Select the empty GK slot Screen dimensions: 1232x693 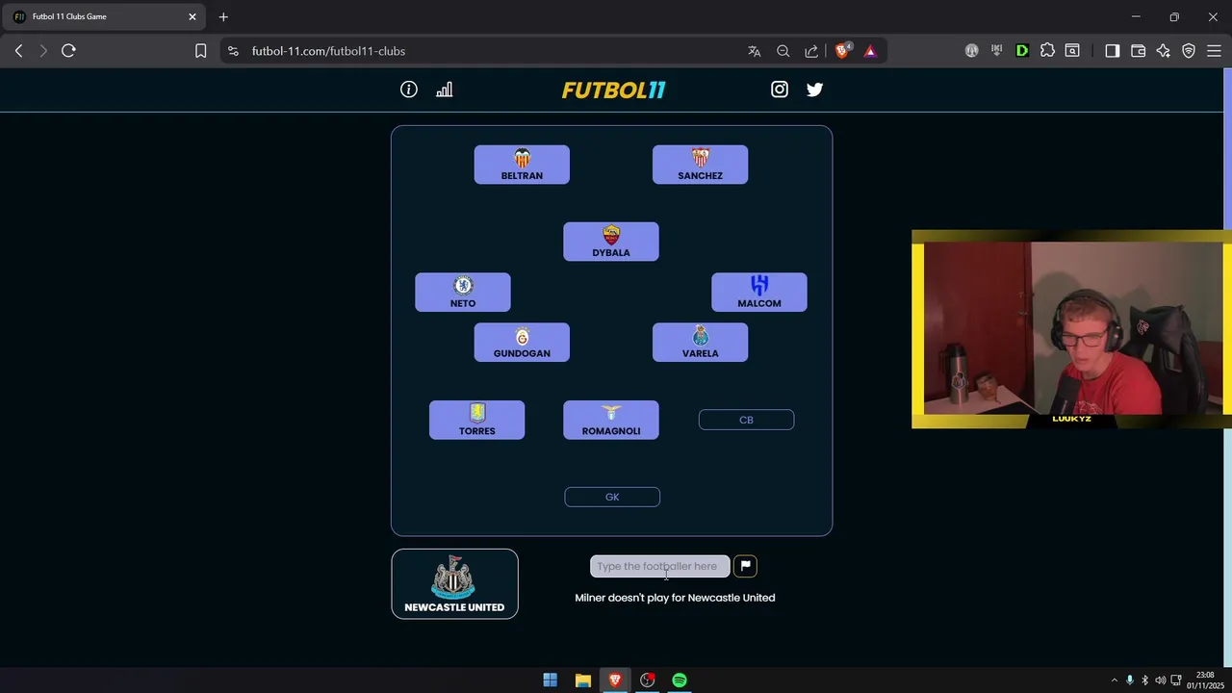(612, 497)
